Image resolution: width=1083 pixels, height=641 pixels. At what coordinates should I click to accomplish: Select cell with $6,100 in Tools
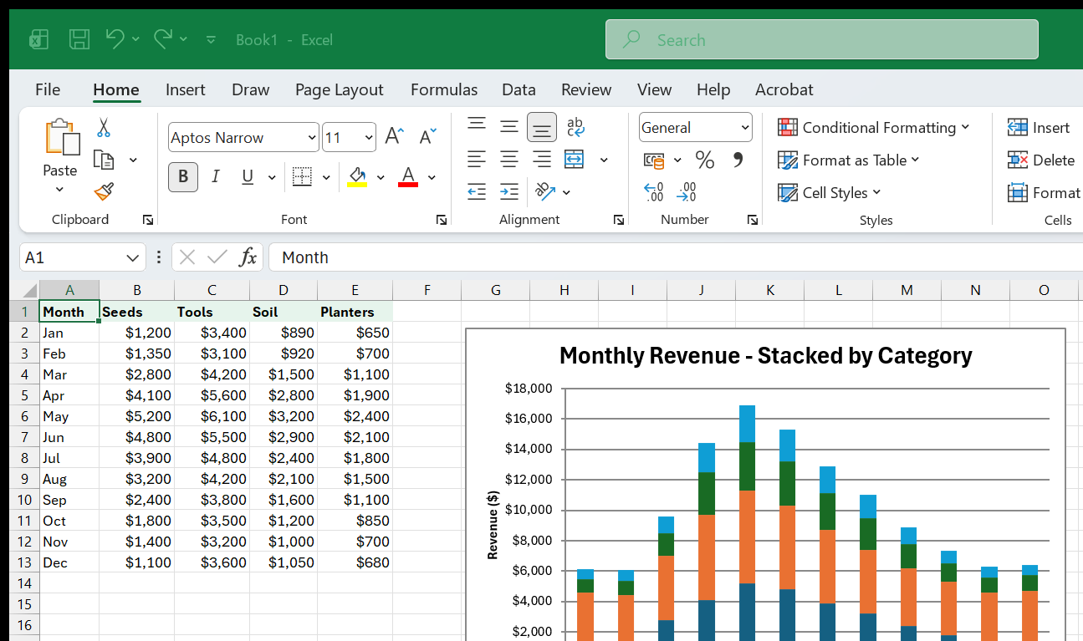point(212,416)
